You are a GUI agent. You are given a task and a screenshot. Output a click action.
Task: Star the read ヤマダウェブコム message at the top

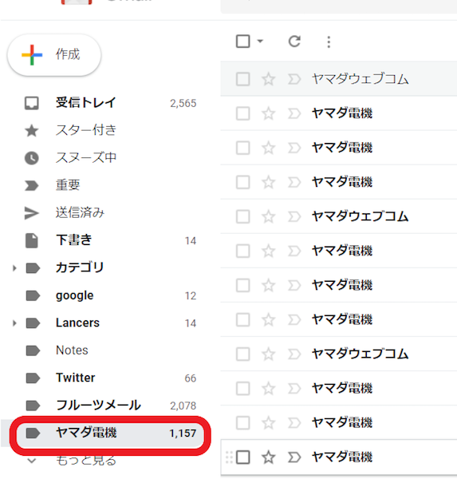tap(268, 79)
